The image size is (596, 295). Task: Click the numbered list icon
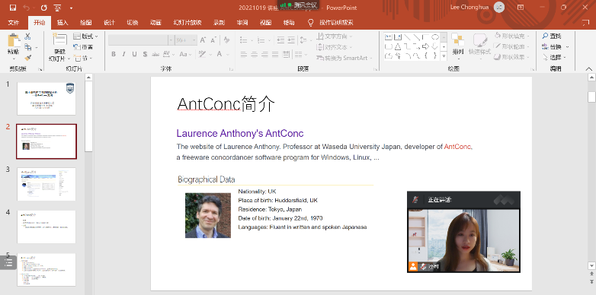coord(261,40)
